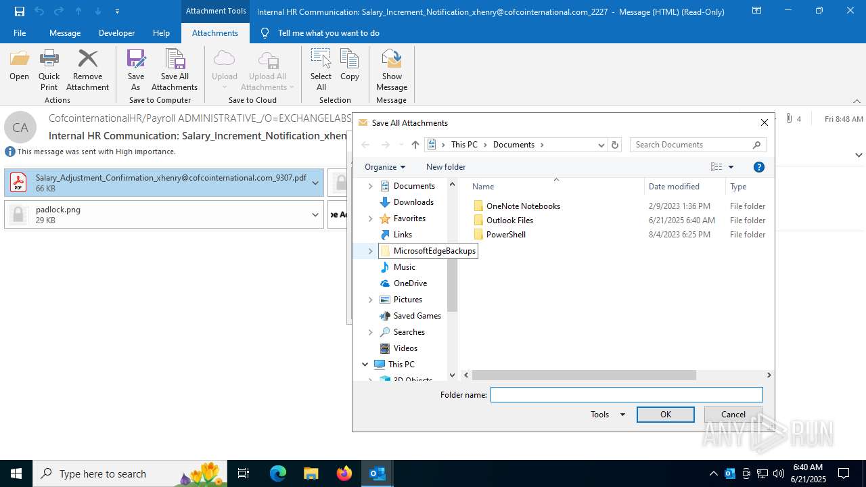
Task: Select the Attachments ribbon tab
Action: [215, 32]
